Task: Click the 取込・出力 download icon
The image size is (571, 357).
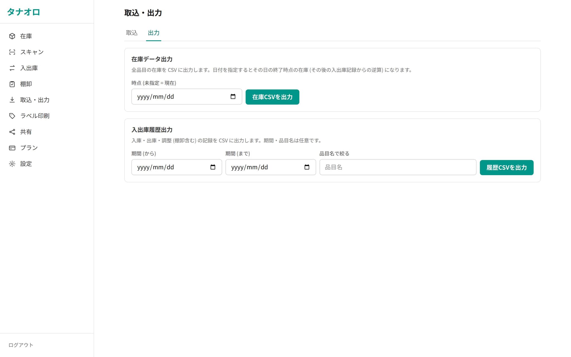Action: [x=12, y=100]
